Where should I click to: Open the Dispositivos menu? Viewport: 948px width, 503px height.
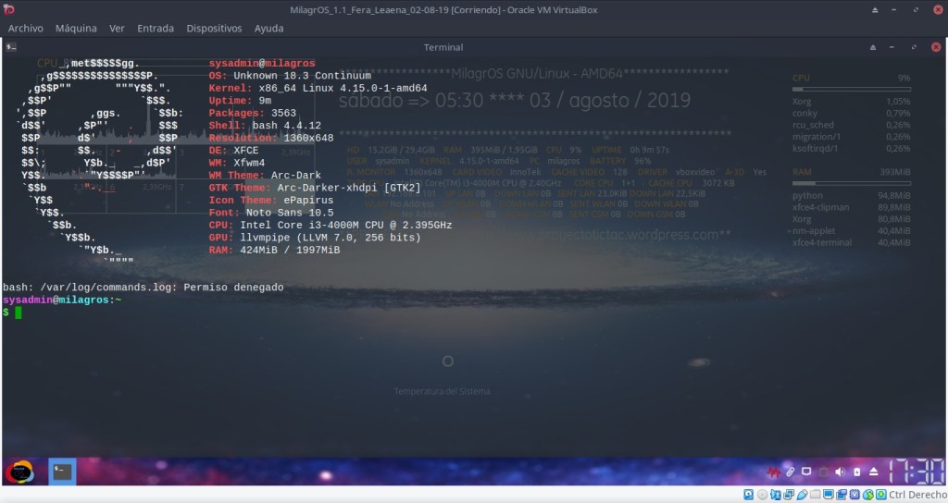pyautogui.click(x=214, y=29)
